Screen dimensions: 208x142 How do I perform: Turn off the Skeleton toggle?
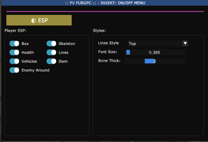tap(52, 44)
